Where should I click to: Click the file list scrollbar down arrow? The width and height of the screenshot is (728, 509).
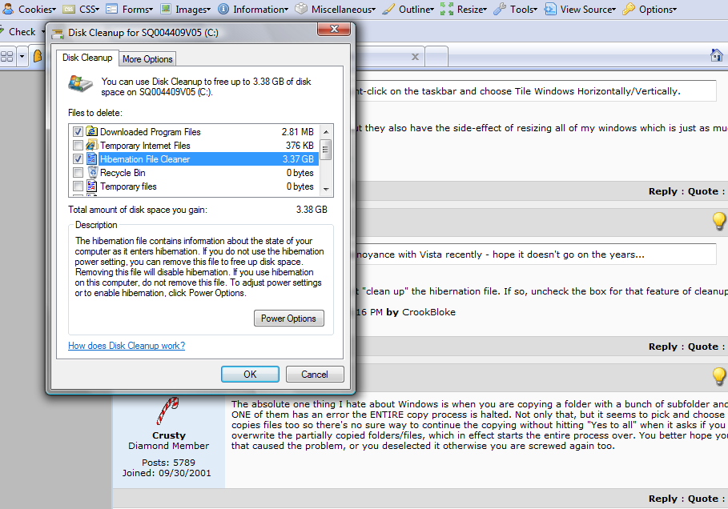326,188
